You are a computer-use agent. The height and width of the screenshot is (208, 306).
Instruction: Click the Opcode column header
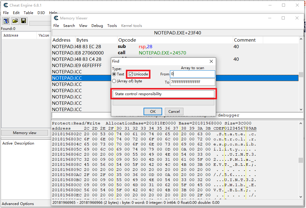pyautogui.click(x=175, y=40)
